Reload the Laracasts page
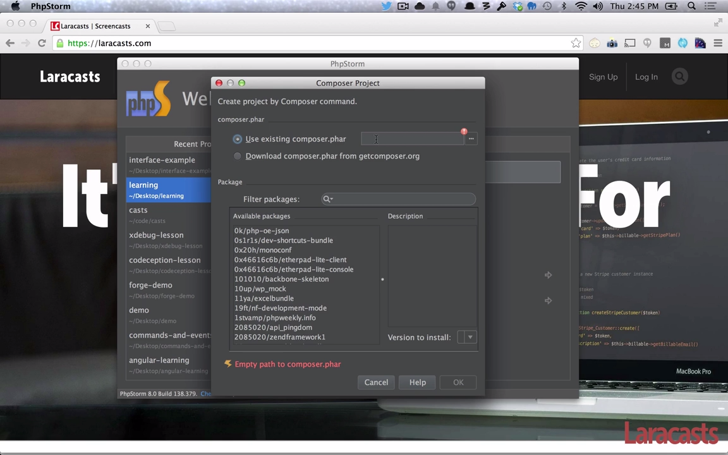The height and width of the screenshot is (455, 728). [x=42, y=43]
